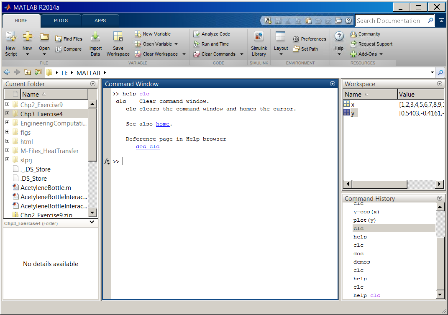This screenshot has height=315, width=448.
Task: Open the Clear Workspace dropdown arrow
Action: [x=184, y=54]
